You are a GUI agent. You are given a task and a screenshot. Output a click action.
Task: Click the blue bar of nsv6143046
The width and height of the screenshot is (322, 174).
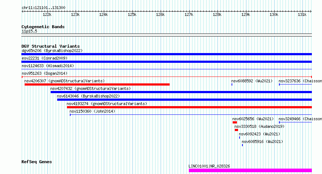pyautogui.click(x=185, y=100)
